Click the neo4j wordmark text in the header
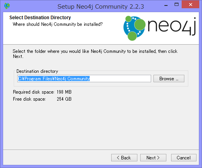Image resolution: width=202 pixels, height=168 pixels. click(x=172, y=26)
